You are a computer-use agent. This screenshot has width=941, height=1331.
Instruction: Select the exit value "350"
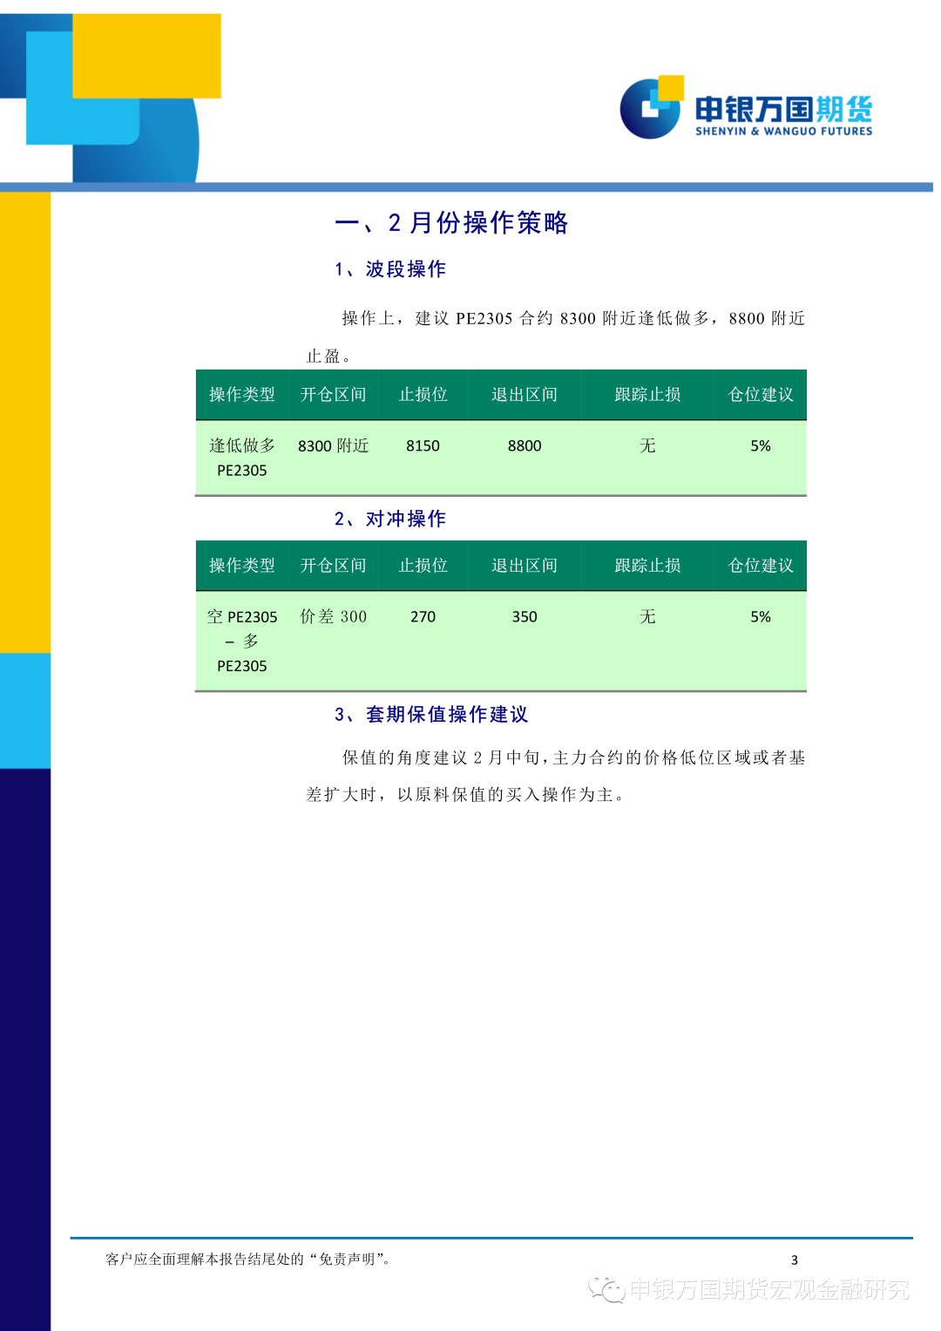pyautogui.click(x=525, y=616)
